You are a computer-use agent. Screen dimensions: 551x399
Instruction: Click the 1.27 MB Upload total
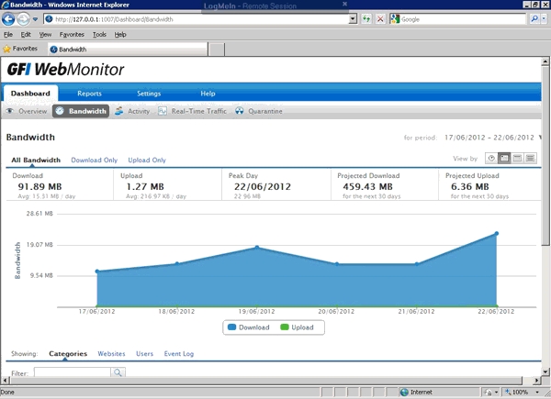(x=145, y=187)
